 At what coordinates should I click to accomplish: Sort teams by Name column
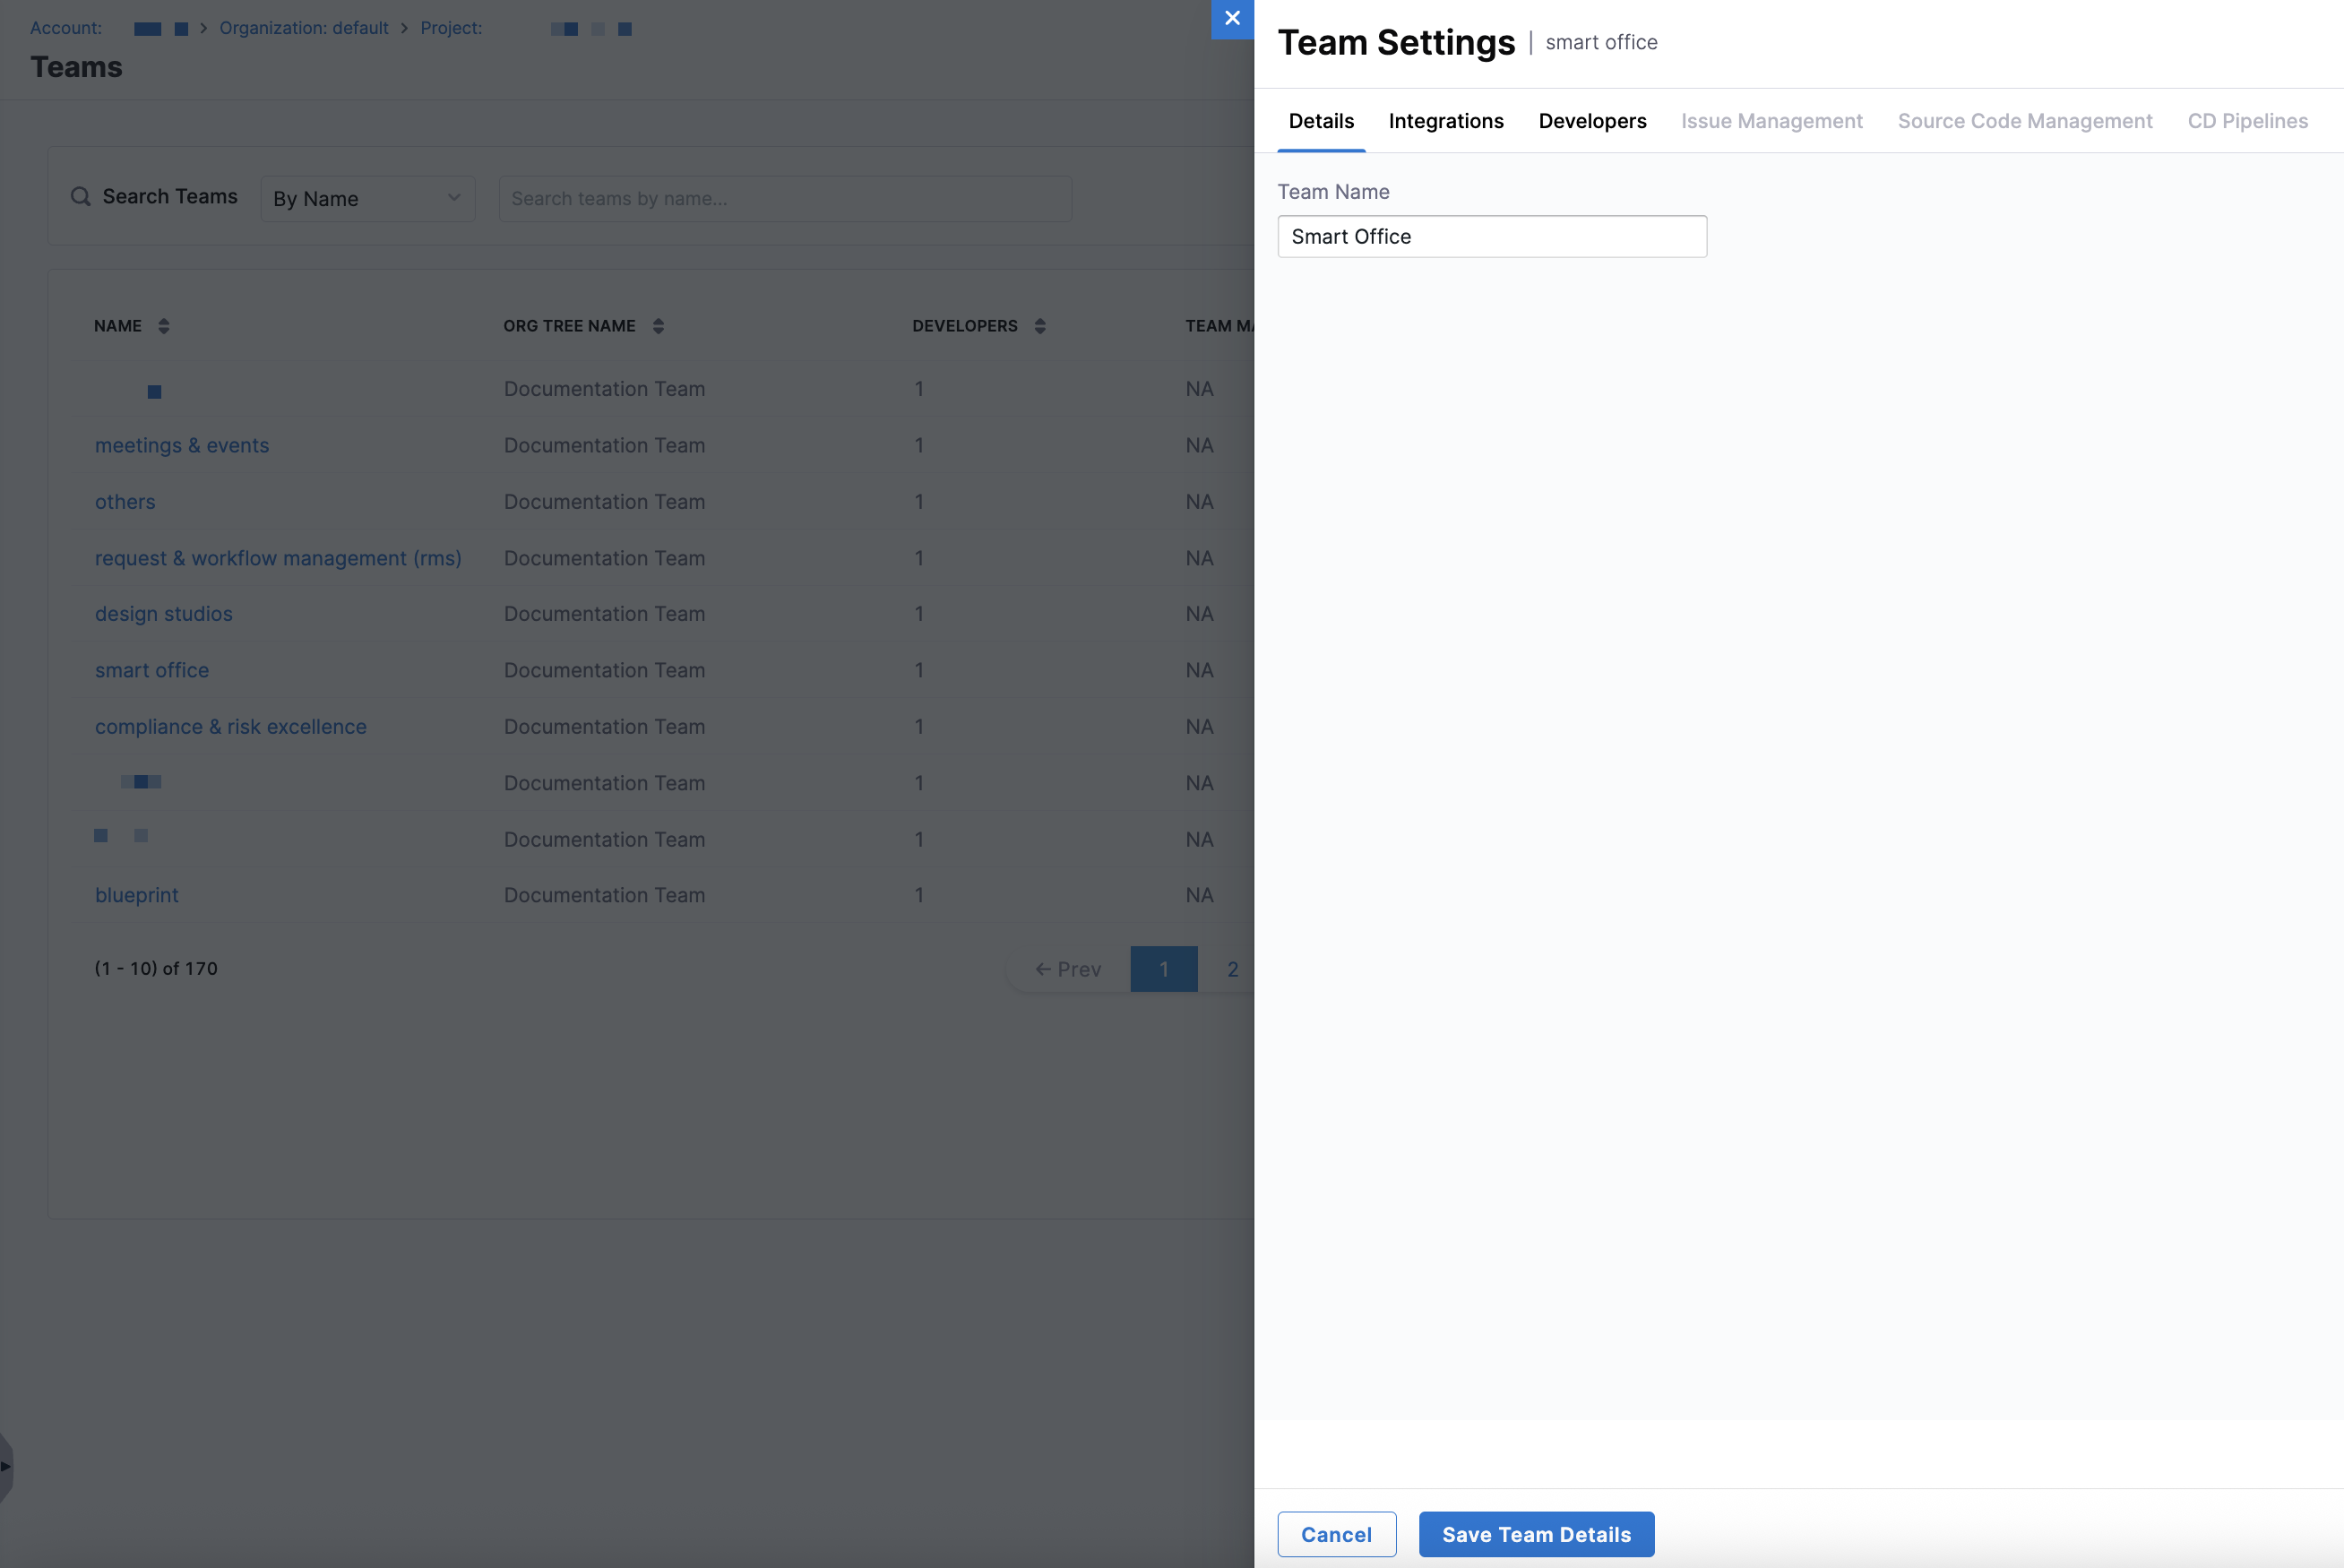point(164,326)
